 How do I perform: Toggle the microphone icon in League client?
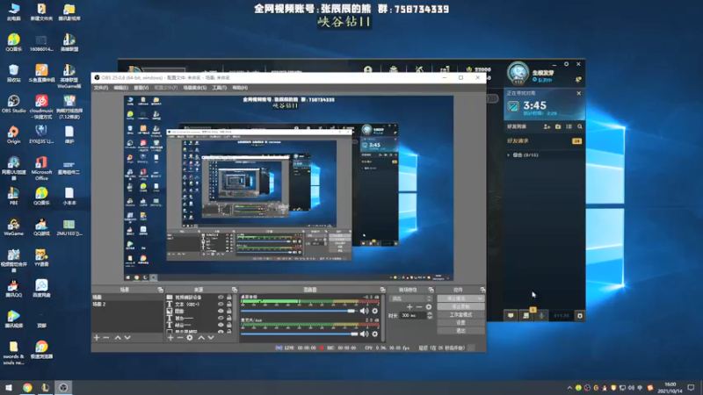pos(541,316)
